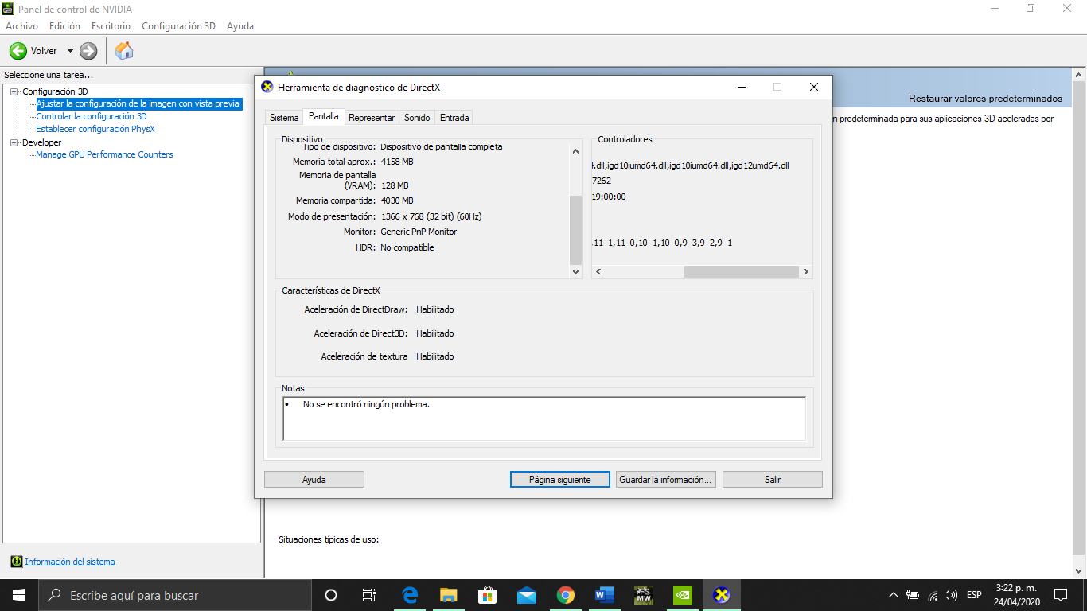Open Microsoft Store from taskbar
Screen dimensions: 1087x611
pyautogui.click(x=488, y=595)
